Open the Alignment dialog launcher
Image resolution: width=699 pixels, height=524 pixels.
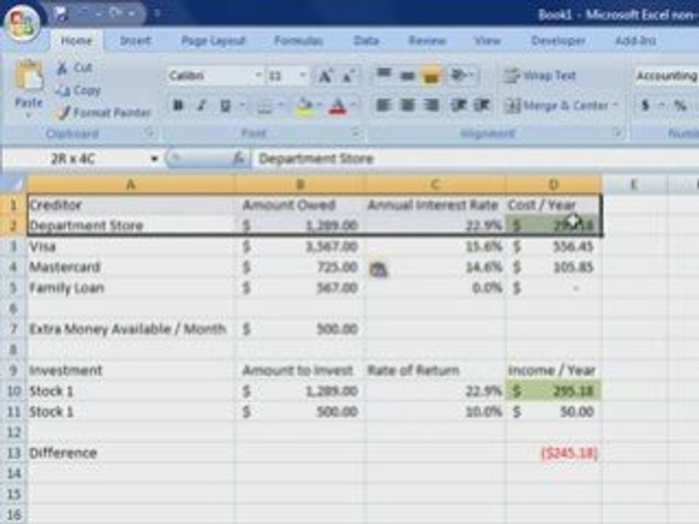(x=617, y=132)
